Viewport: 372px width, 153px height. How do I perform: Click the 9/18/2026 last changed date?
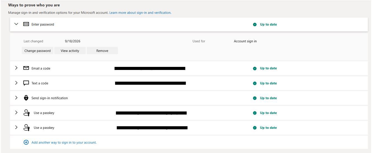coord(72,41)
